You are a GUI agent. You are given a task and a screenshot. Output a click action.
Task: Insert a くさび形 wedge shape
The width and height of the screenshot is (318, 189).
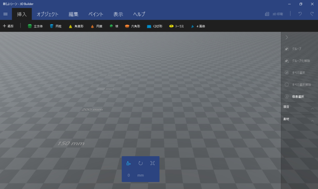coord(155,26)
